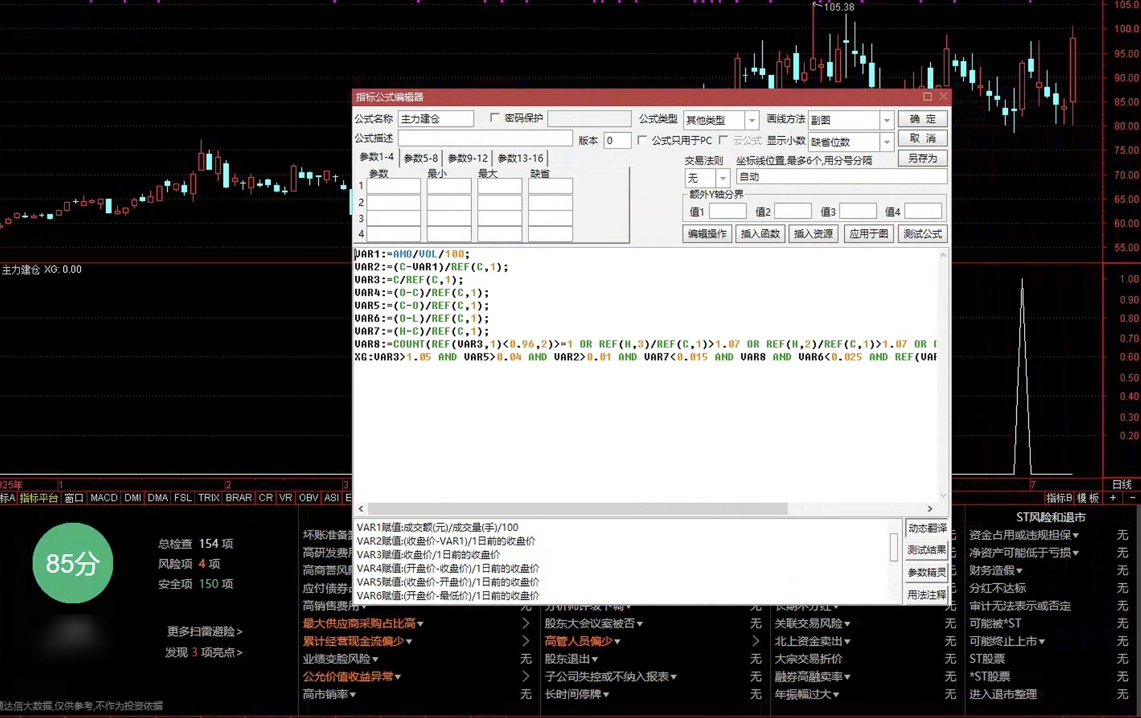
Task: Check the 云公式 checkbox
Action: pyautogui.click(x=723, y=140)
